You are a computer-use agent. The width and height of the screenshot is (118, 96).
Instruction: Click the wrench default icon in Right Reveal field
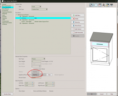(53, 85)
